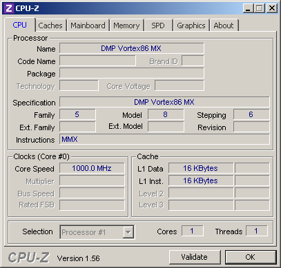Go to the Graphics tab
The image size is (281, 268).
pyautogui.click(x=191, y=25)
